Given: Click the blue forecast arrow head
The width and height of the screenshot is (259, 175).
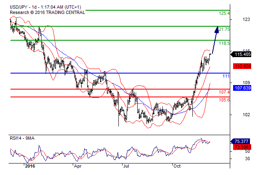Looking at the screenshot, I should pos(217,28).
